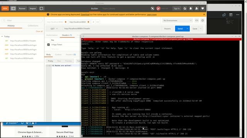Click the orange NEW button
Viewport: 247px width, 138px height.
pos(5,8)
